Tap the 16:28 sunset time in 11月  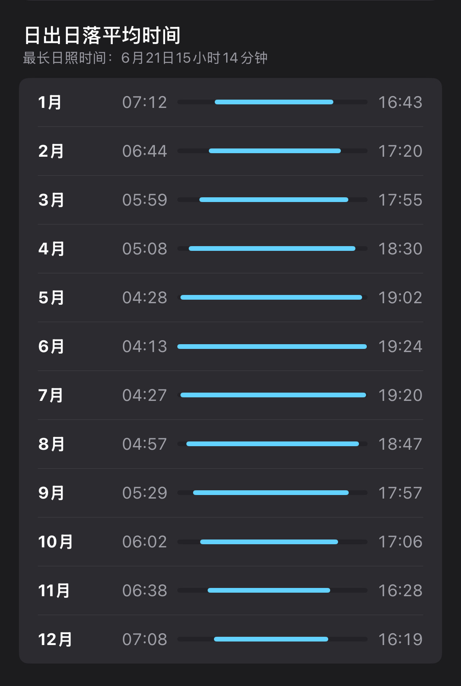coord(400,591)
